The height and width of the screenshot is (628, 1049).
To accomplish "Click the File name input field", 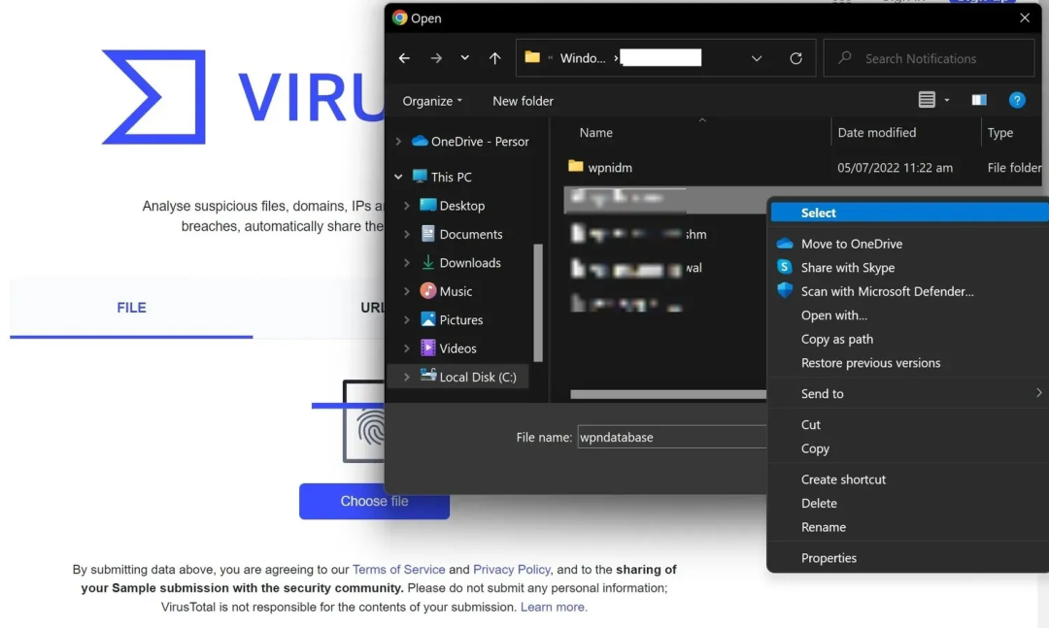I will coord(672,438).
